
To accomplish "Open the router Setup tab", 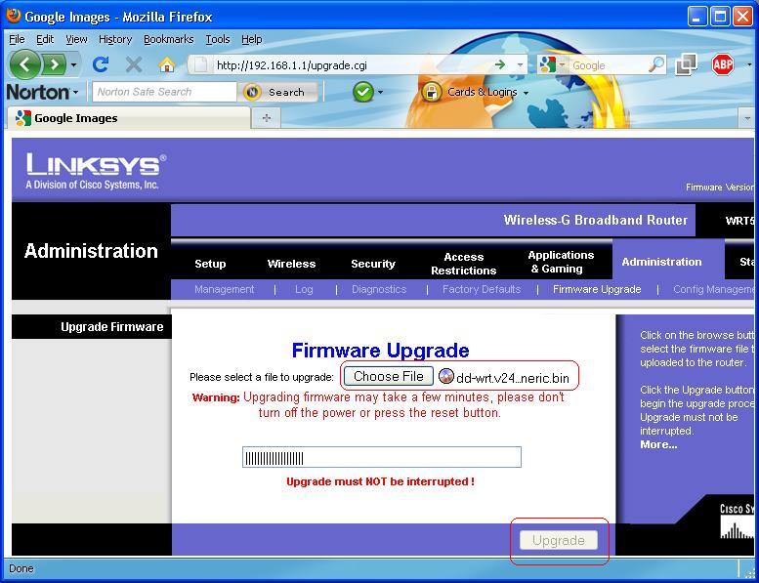I will 210,264.
